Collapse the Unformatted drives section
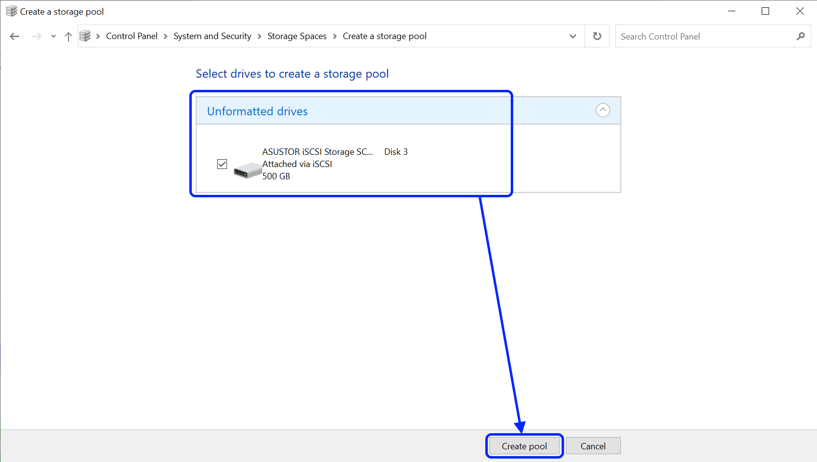Viewport: 817px width, 462px height. [603, 110]
